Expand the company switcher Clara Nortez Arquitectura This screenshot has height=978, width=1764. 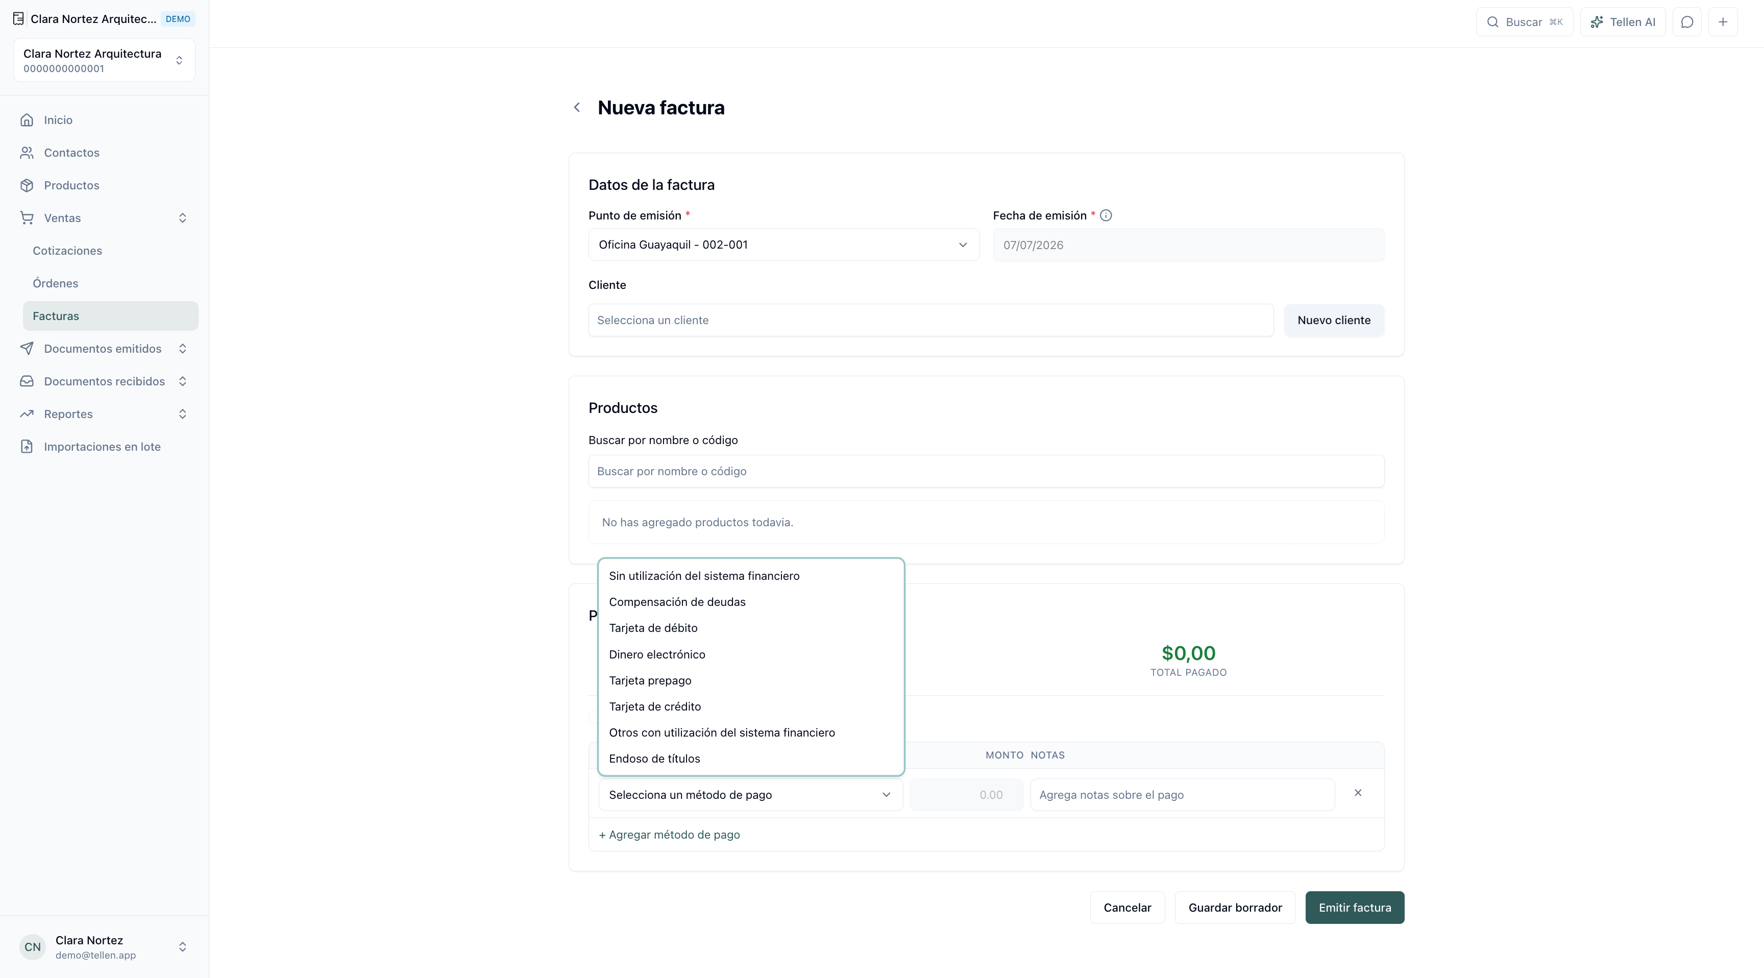104,60
